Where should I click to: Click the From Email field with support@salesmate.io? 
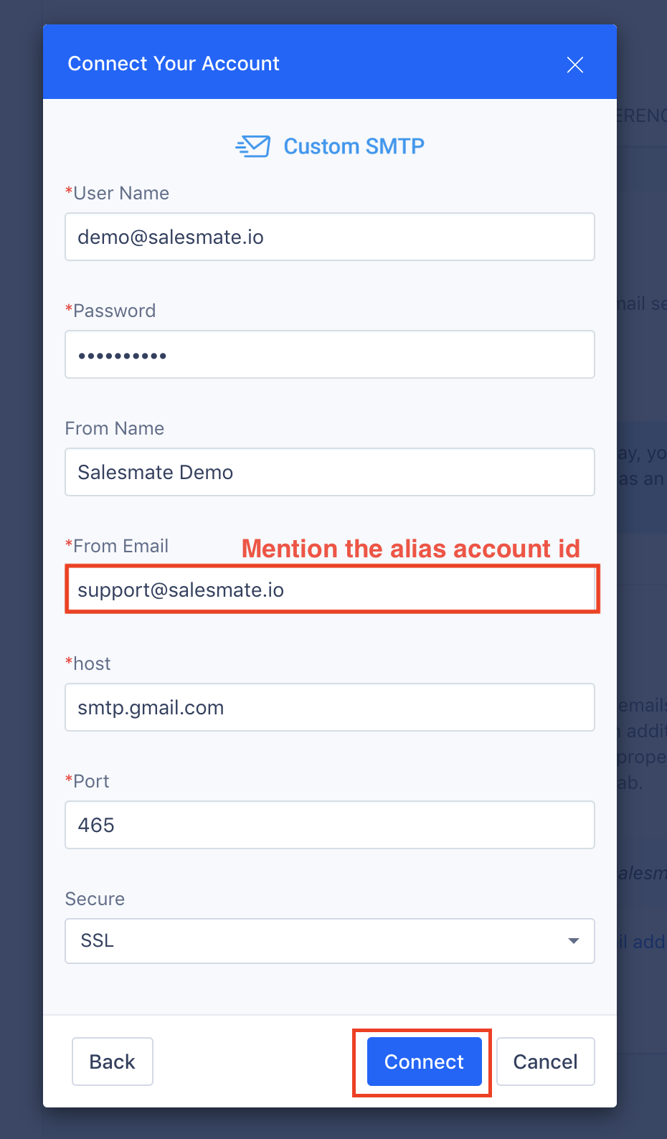330,590
